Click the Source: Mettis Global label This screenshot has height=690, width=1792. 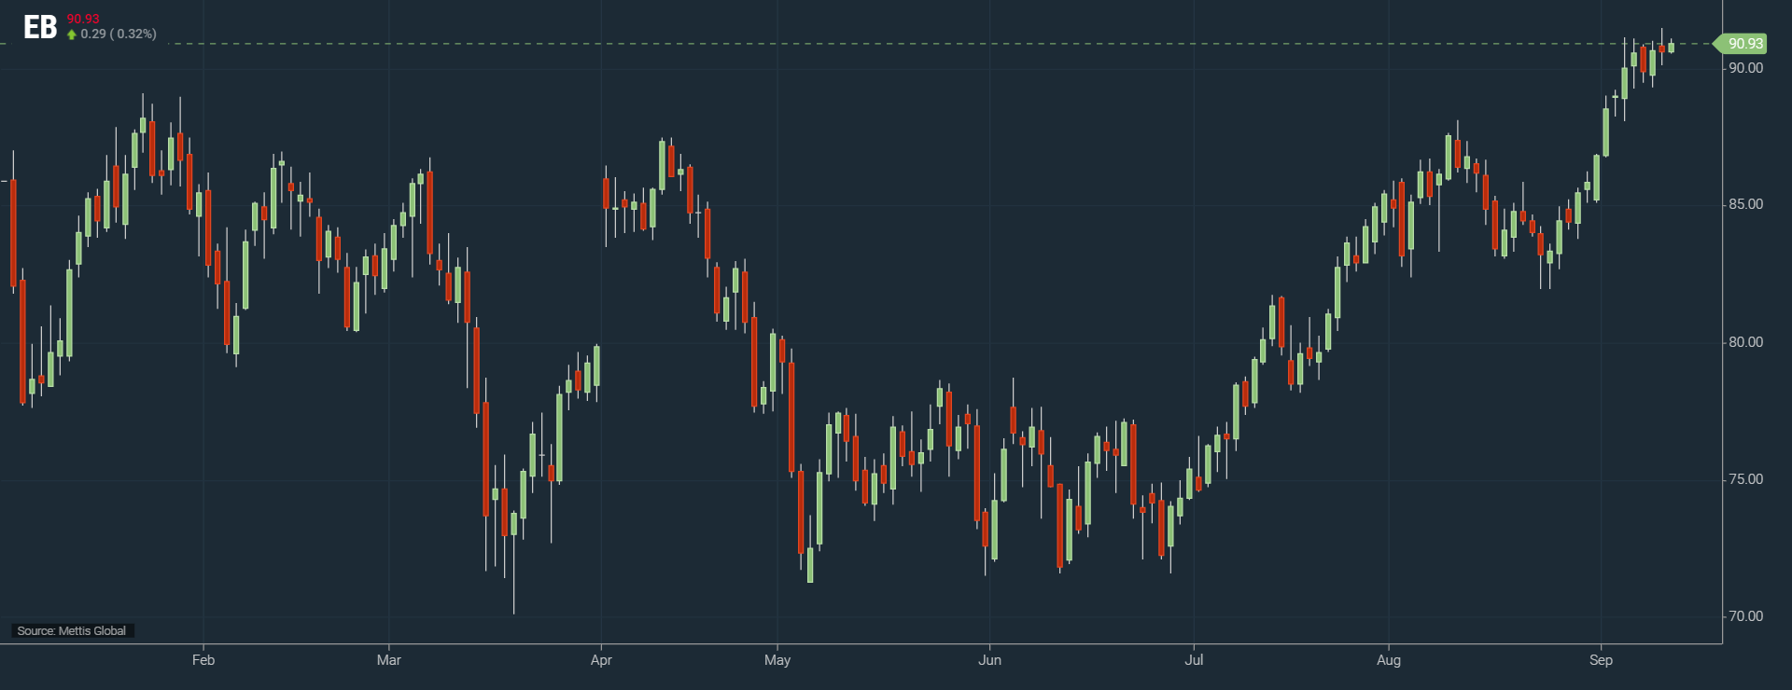coord(72,631)
